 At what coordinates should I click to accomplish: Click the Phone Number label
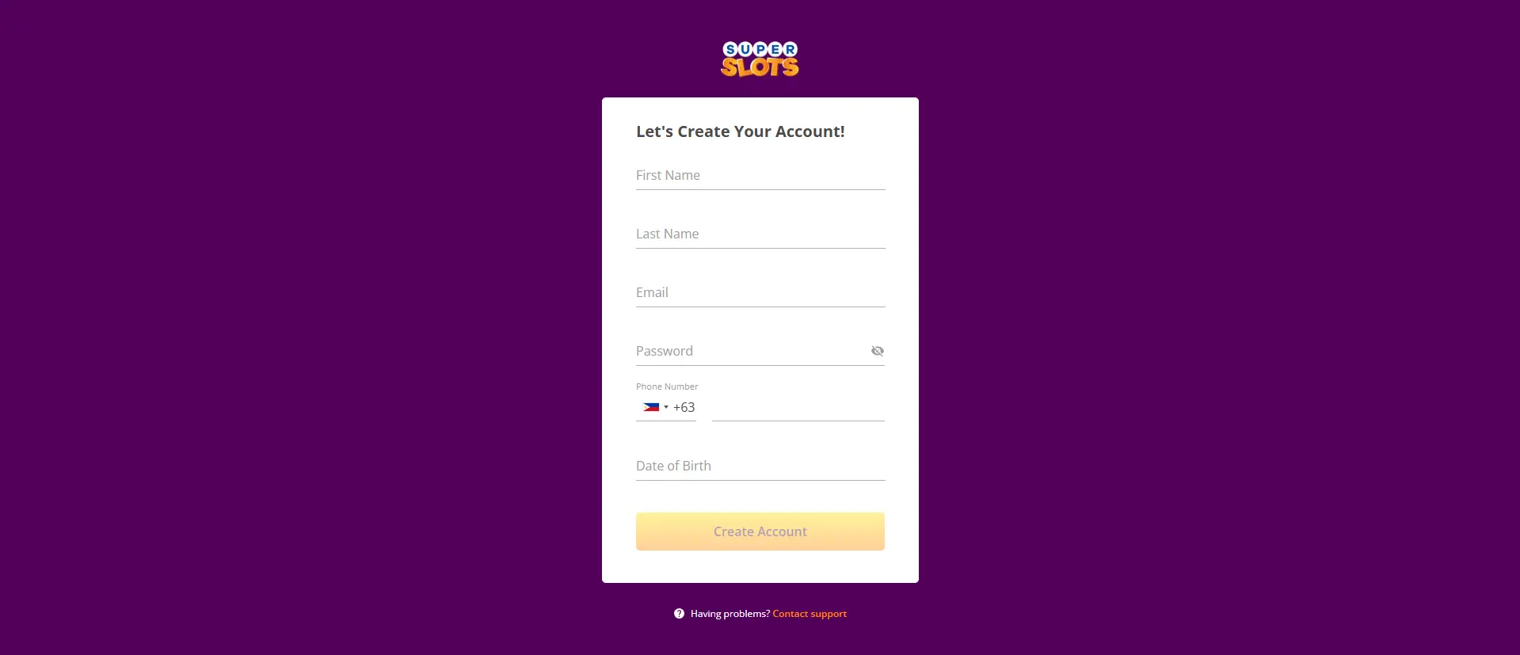pos(666,387)
